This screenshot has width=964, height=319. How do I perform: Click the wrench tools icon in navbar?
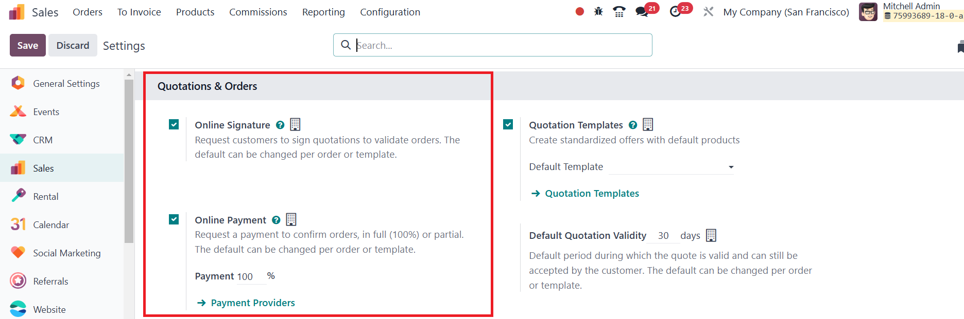[709, 11]
